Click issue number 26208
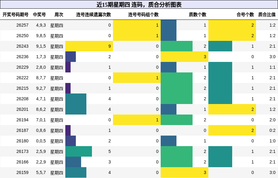This screenshot has width=278, height=178. 22,99
